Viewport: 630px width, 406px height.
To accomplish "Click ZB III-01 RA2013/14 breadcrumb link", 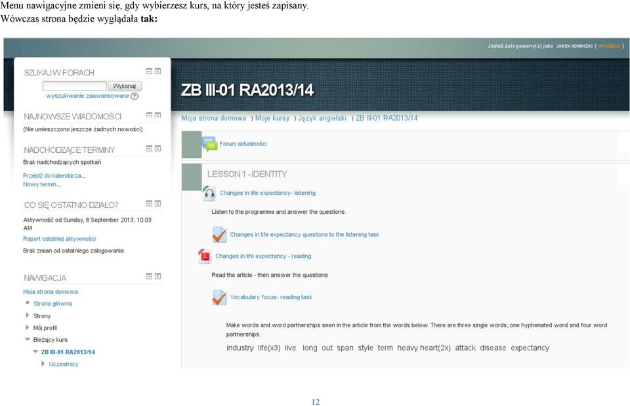I will (x=387, y=118).
